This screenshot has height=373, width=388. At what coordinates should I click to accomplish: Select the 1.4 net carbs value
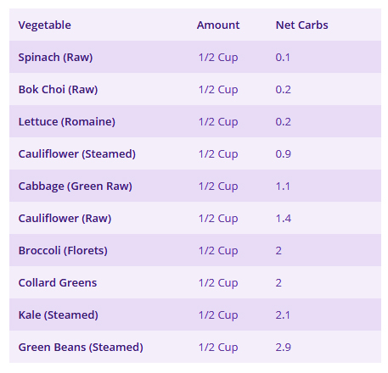[284, 219]
